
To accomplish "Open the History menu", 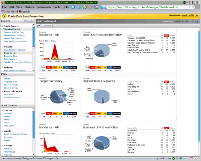I will pos(29,7).
